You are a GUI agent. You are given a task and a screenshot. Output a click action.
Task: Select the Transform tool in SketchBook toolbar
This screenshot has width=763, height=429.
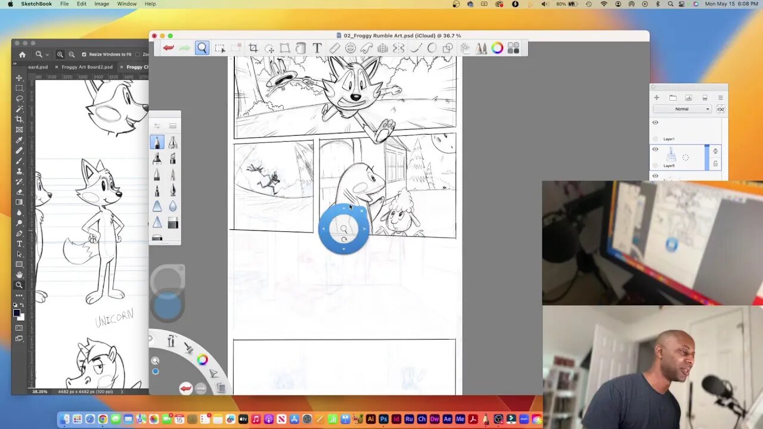(285, 48)
